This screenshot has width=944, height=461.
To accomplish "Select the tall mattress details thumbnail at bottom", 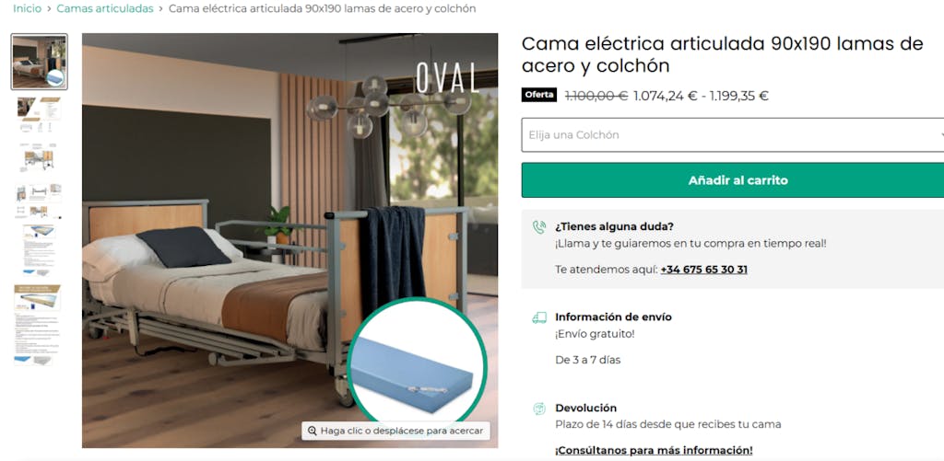I will coord(37,325).
